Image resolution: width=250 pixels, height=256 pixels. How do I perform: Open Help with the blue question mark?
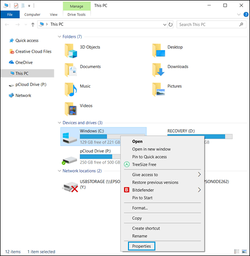click(246, 14)
